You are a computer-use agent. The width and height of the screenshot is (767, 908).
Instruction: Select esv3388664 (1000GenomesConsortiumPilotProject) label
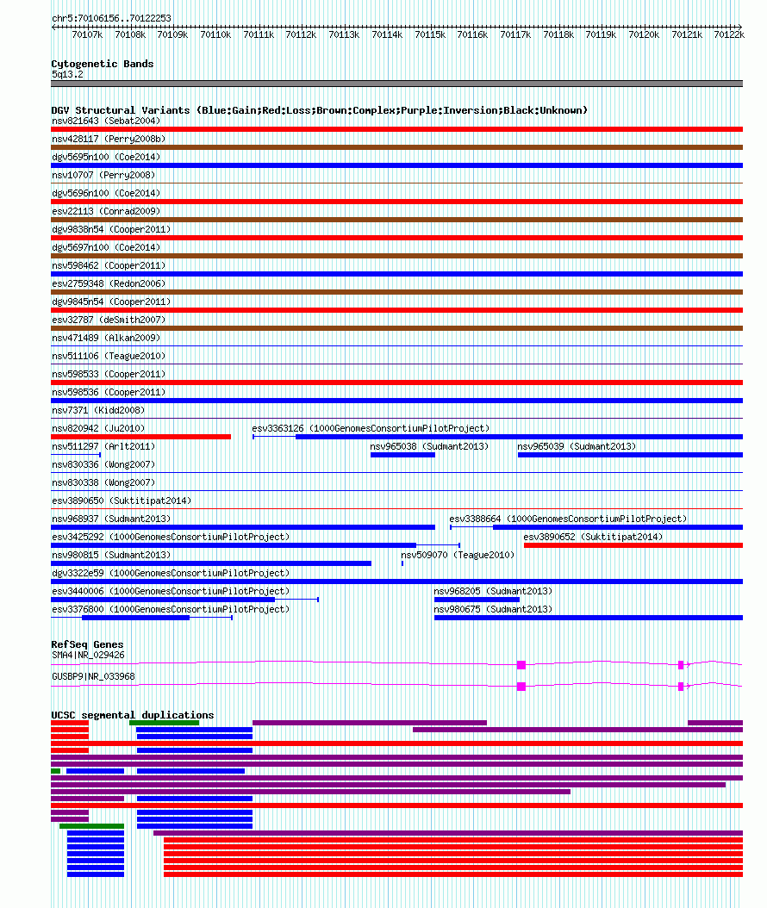coord(568,519)
